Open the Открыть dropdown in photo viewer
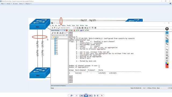The height and width of the screenshot is (97, 172). tap(28, 4)
